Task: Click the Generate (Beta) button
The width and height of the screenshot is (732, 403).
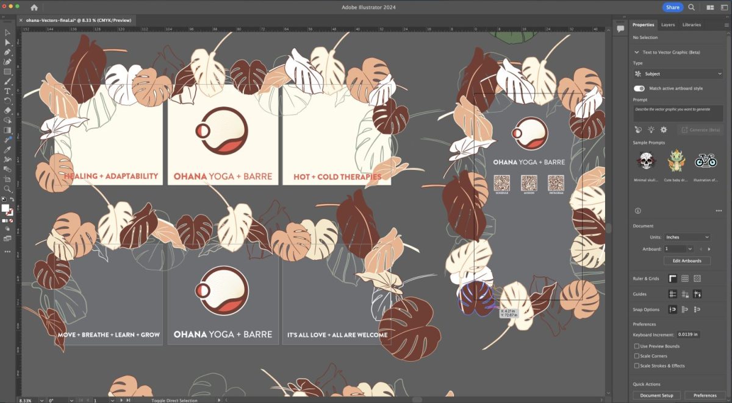Action: click(x=701, y=130)
